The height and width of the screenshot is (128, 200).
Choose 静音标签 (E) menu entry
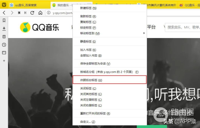[110, 41]
